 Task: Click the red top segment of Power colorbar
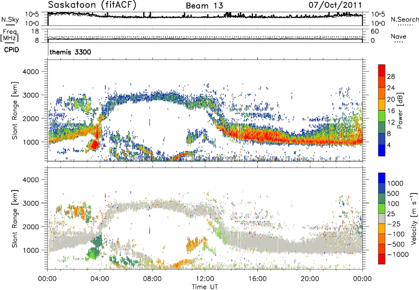[x=382, y=70]
